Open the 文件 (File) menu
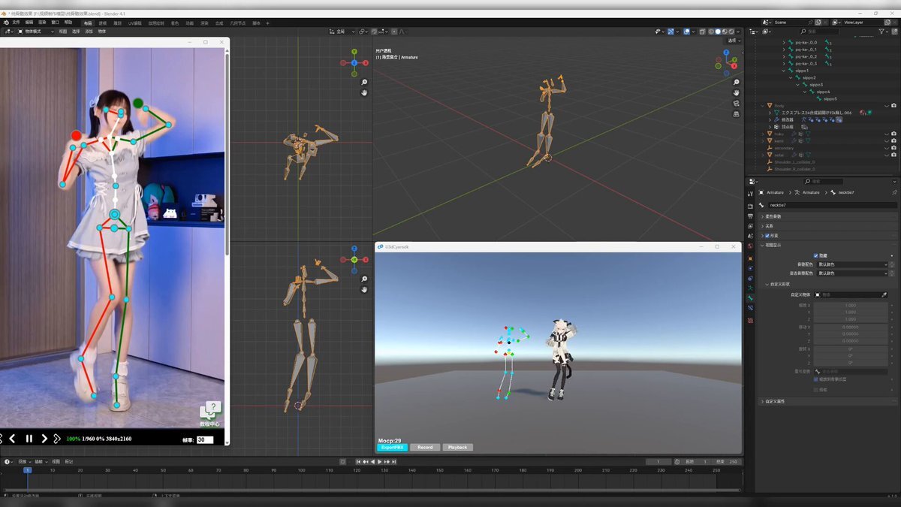 click(15, 23)
